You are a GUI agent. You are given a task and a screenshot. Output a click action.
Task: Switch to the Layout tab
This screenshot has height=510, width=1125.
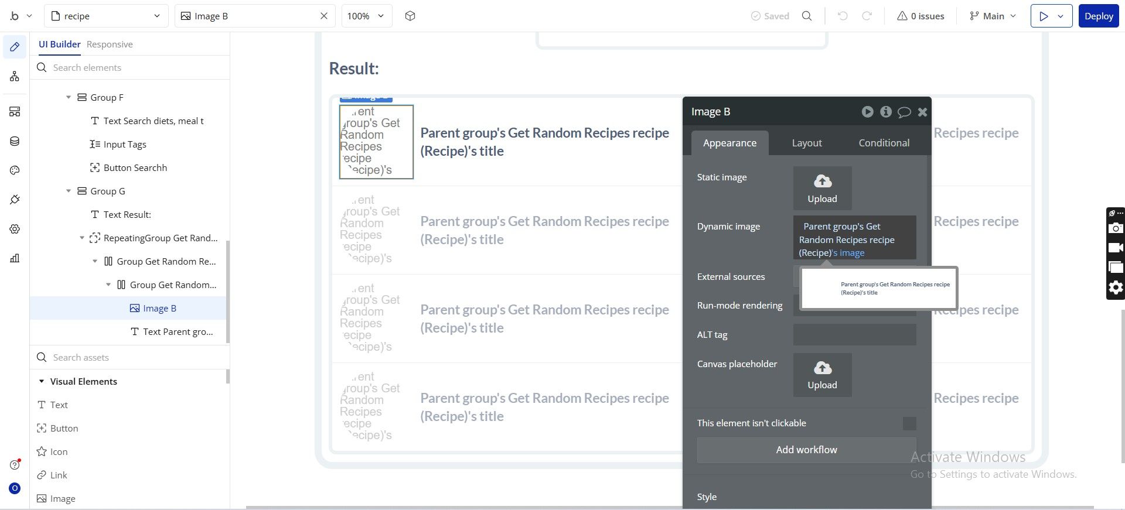(807, 143)
